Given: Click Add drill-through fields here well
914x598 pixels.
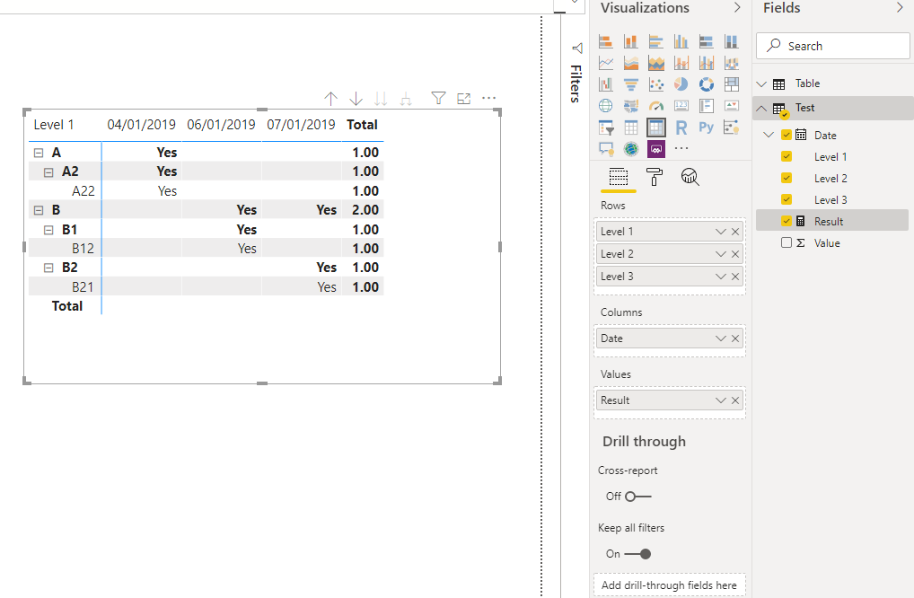Looking at the screenshot, I should (x=669, y=585).
